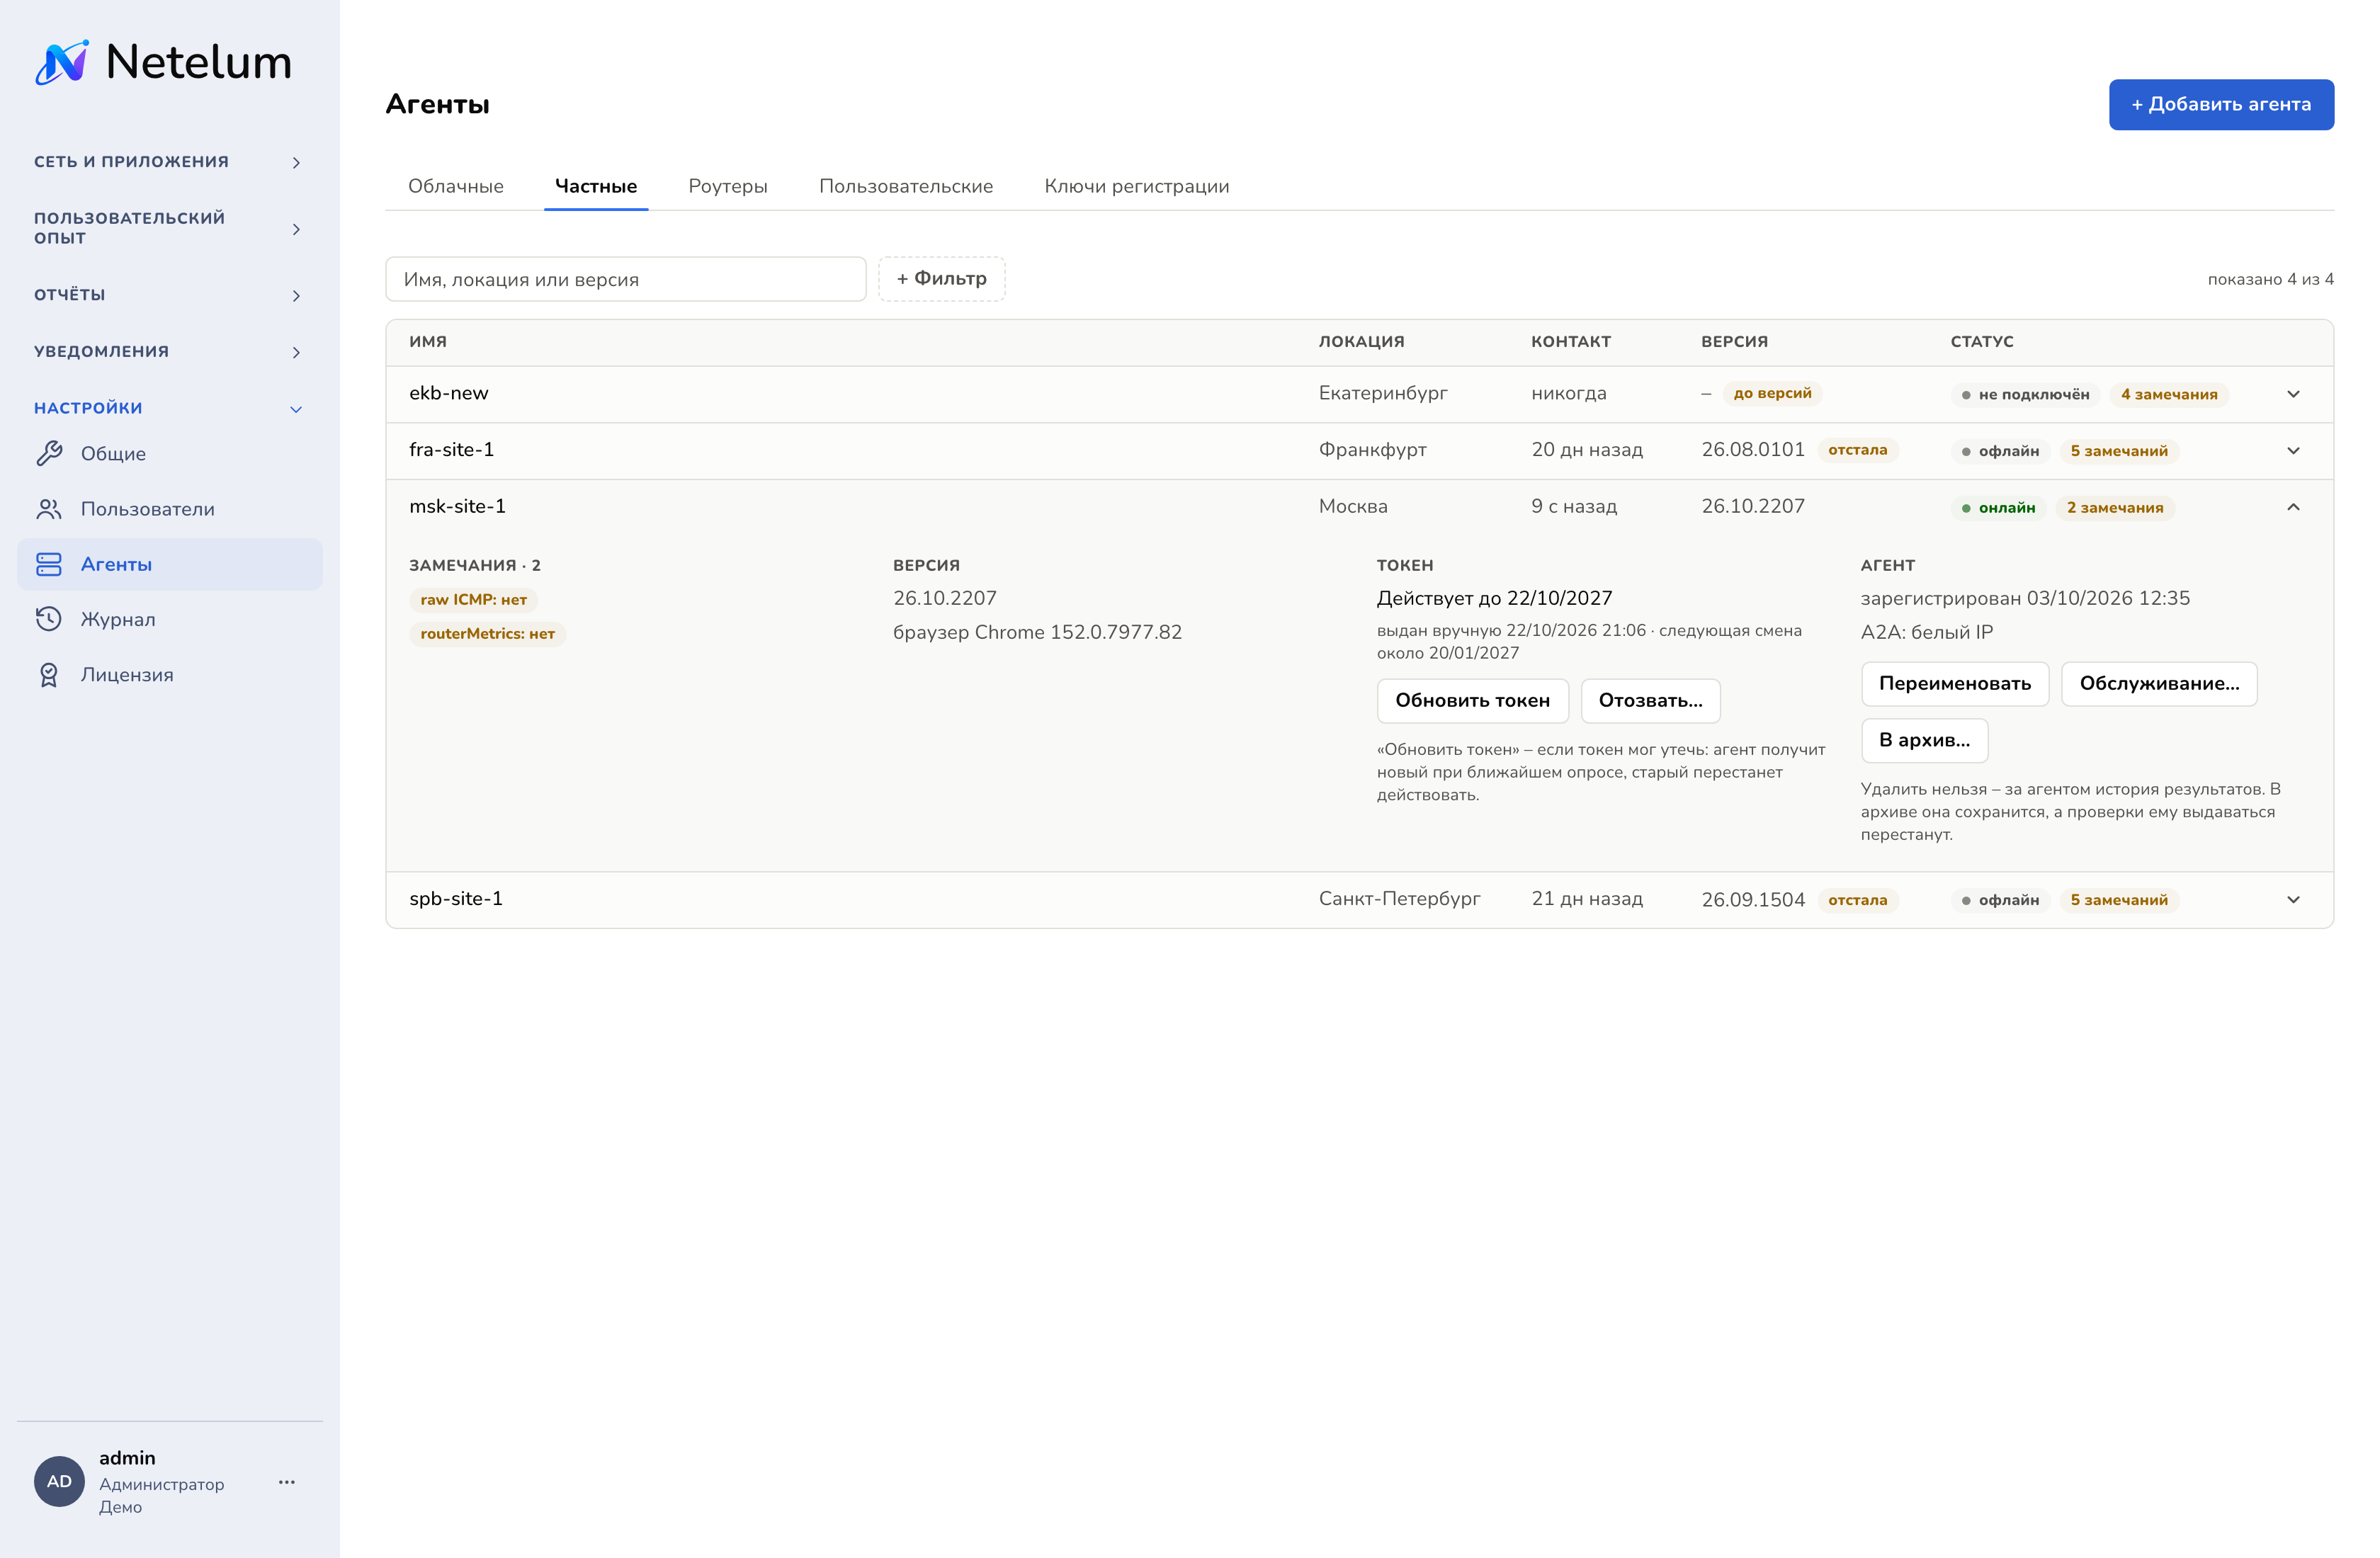Screen dimensions: 2380x1558
Task: Open admin account three-dots menu
Action: pos(287,1482)
